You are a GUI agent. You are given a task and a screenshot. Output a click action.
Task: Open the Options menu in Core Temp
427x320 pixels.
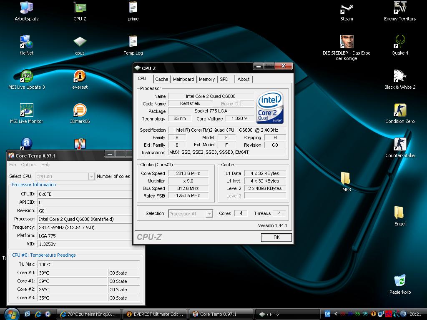click(x=29, y=165)
